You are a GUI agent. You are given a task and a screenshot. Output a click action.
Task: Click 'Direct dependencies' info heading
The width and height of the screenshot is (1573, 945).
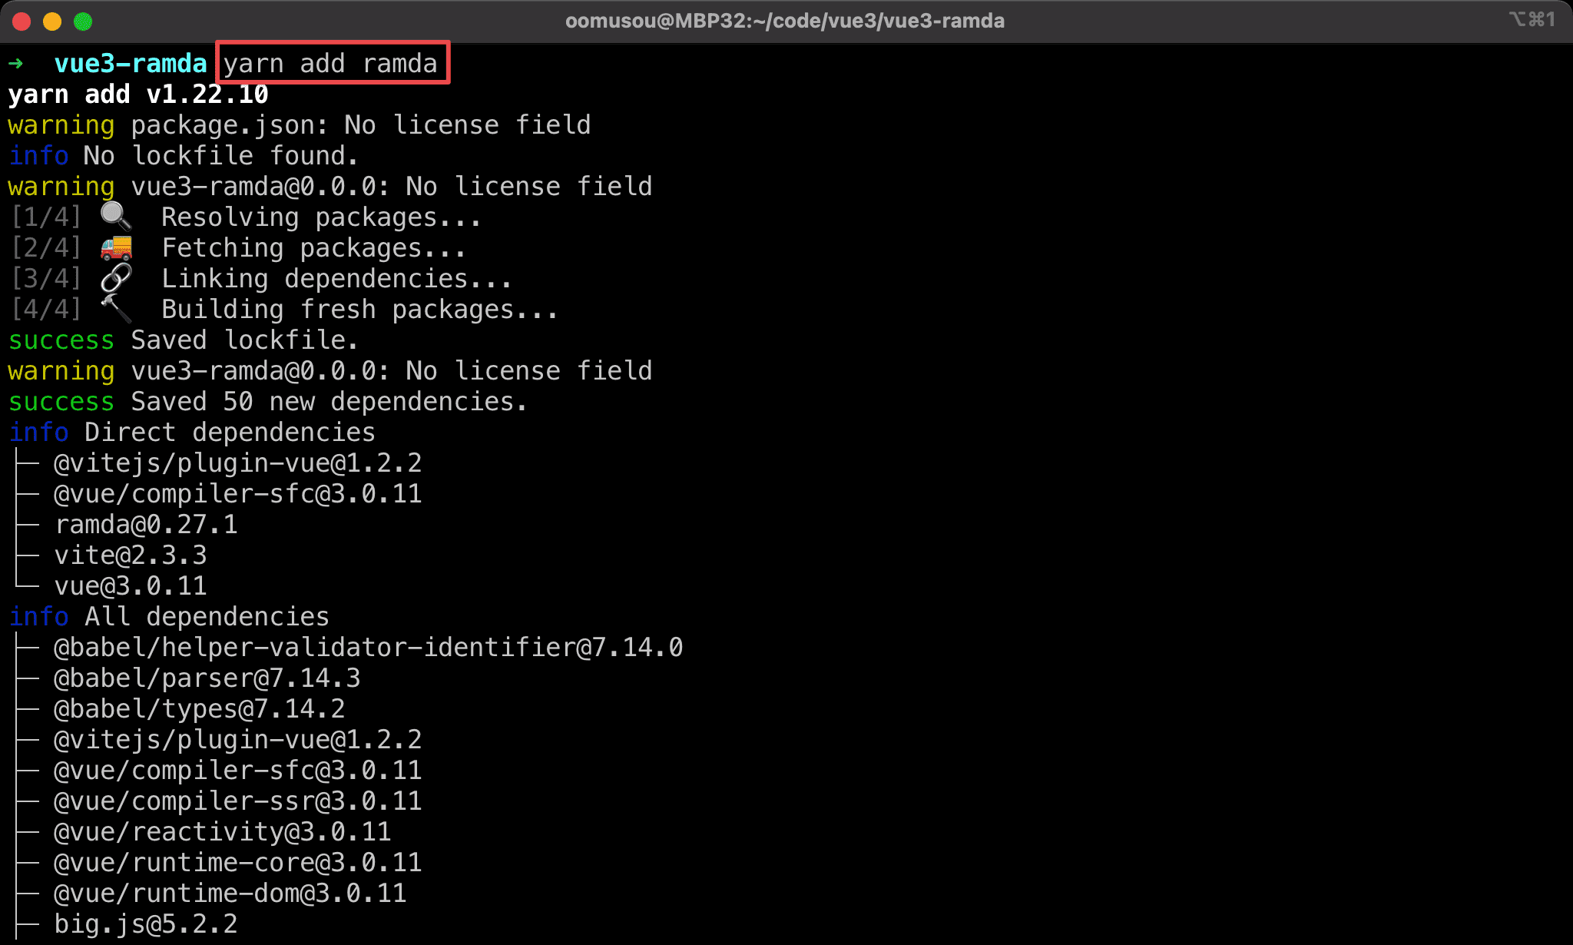(x=230, y=433)
